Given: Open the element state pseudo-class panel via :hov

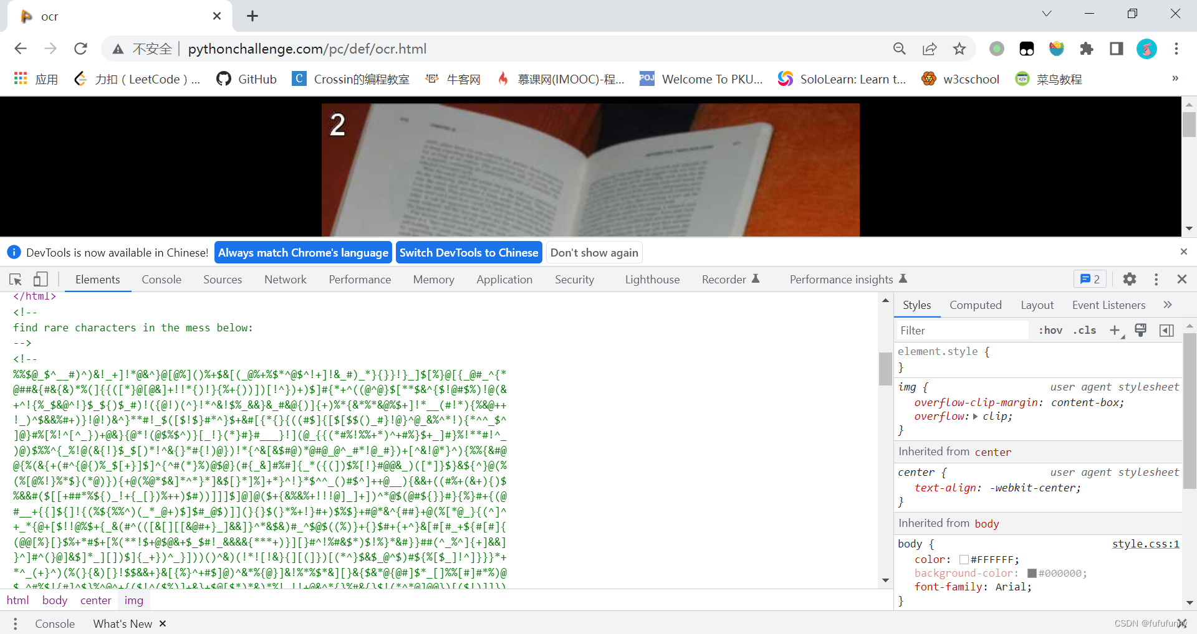Looking at the screenshot, I should 1050,331.
